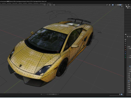Open the Compositing workspace tab

coord(36,3)
